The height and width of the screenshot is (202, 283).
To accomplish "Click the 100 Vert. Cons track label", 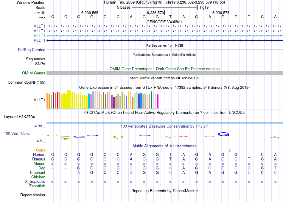I will click(17, 133).
